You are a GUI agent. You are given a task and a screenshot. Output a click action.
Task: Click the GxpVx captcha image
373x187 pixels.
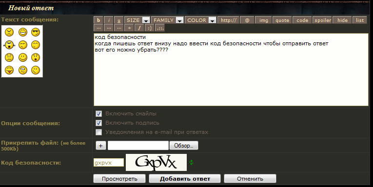pyautogui.click(x=156, y=163)
